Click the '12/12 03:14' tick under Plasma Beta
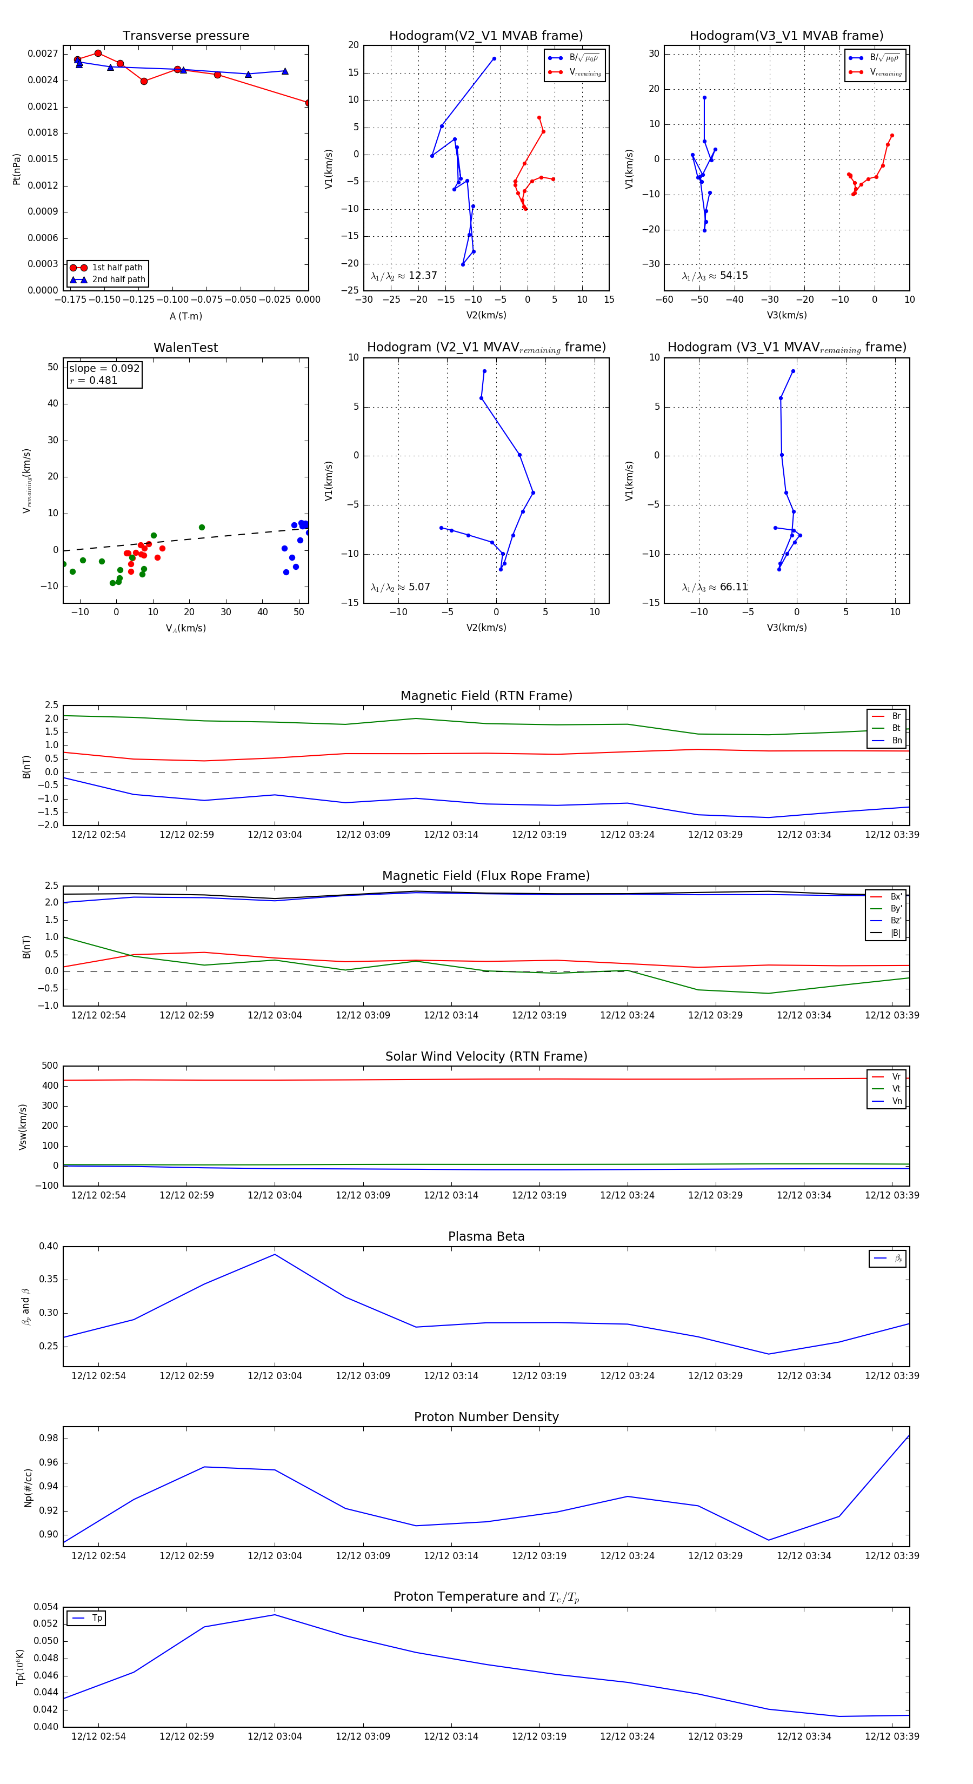973x1784 pixels. pyautogui.click(x=451, y=1376)
